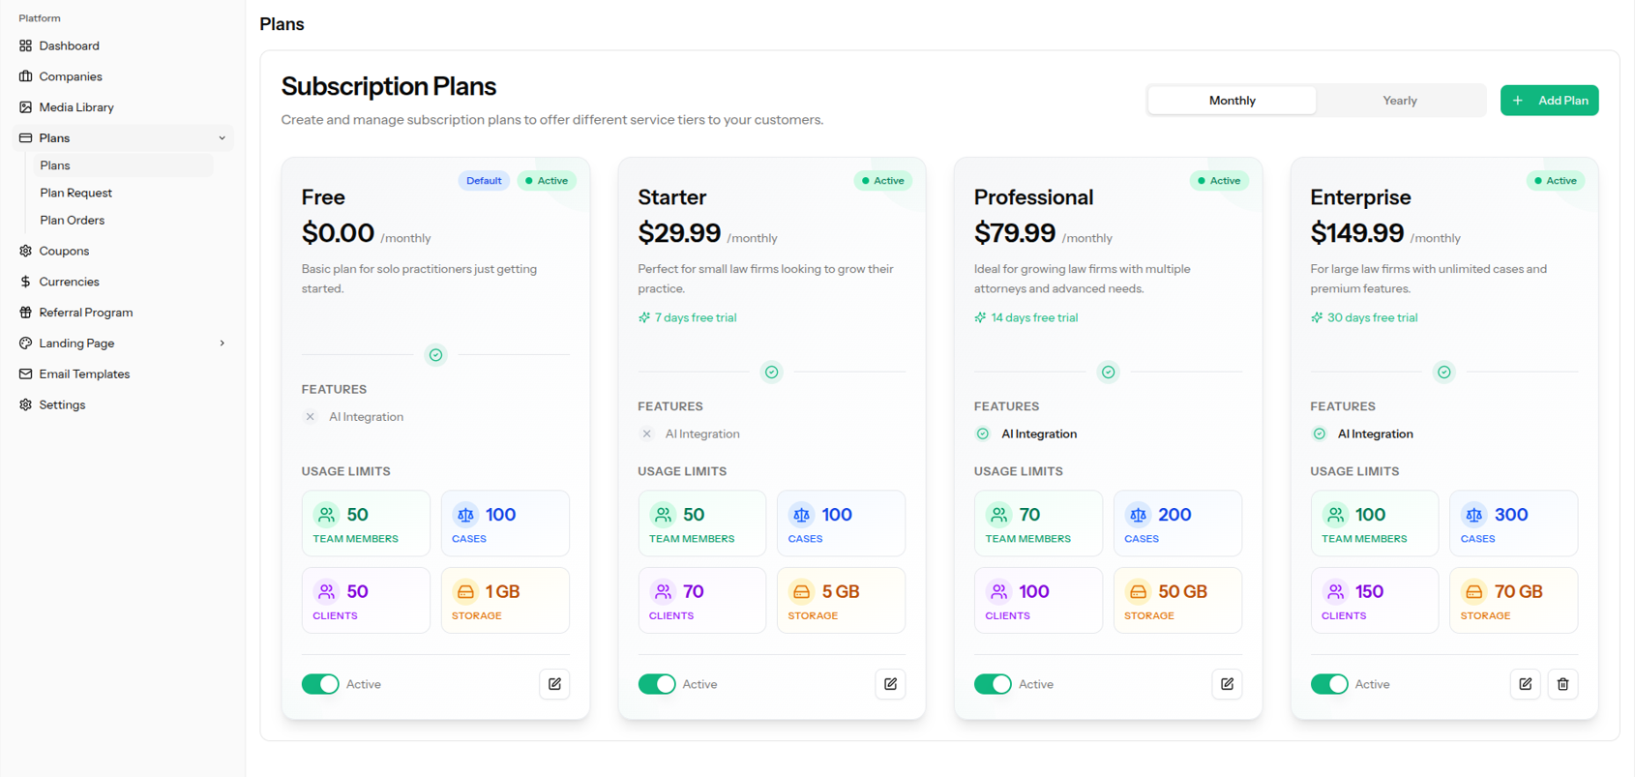Screen dimensions: 1635x777
Task: Delete the Enterprise plan
Action: [1562, 684]
